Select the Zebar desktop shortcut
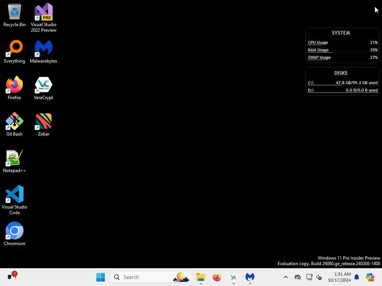Image resolution: width=382 pixels, height=286 pixels. click(44, 124)
